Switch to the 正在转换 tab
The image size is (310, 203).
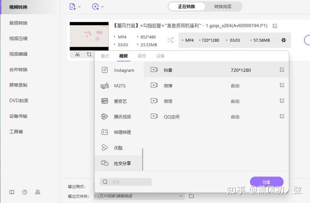pyautogui.click(x=186, y=7)
